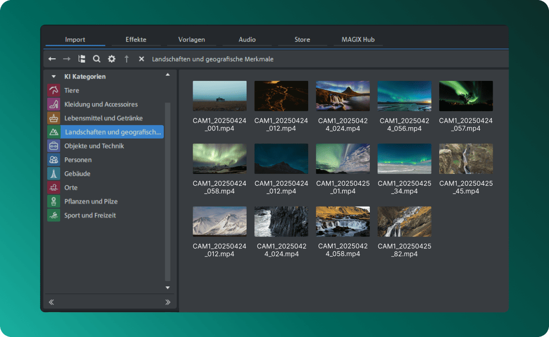This screenshot has height=337, width=549.
Task: Clear the category filter with X icon
Action: pyautogui.click(x=142, y=59)
